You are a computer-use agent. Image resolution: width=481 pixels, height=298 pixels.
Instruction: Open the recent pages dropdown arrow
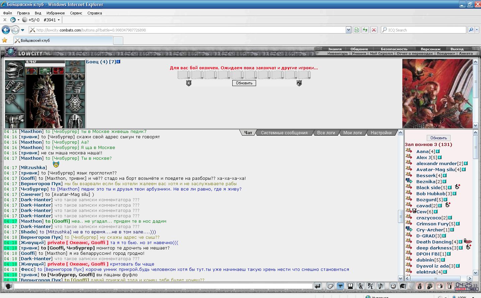point(23,30)
